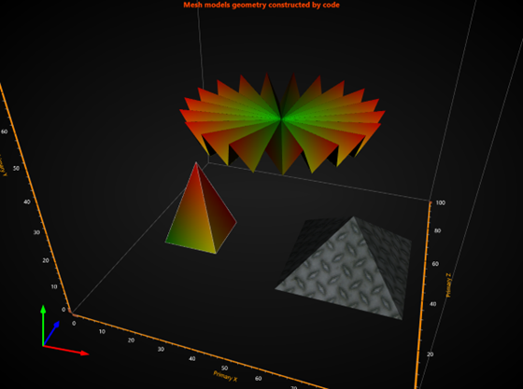
Task: Click the 50 tick label on X axis
Action: click(x=224, y=368)
